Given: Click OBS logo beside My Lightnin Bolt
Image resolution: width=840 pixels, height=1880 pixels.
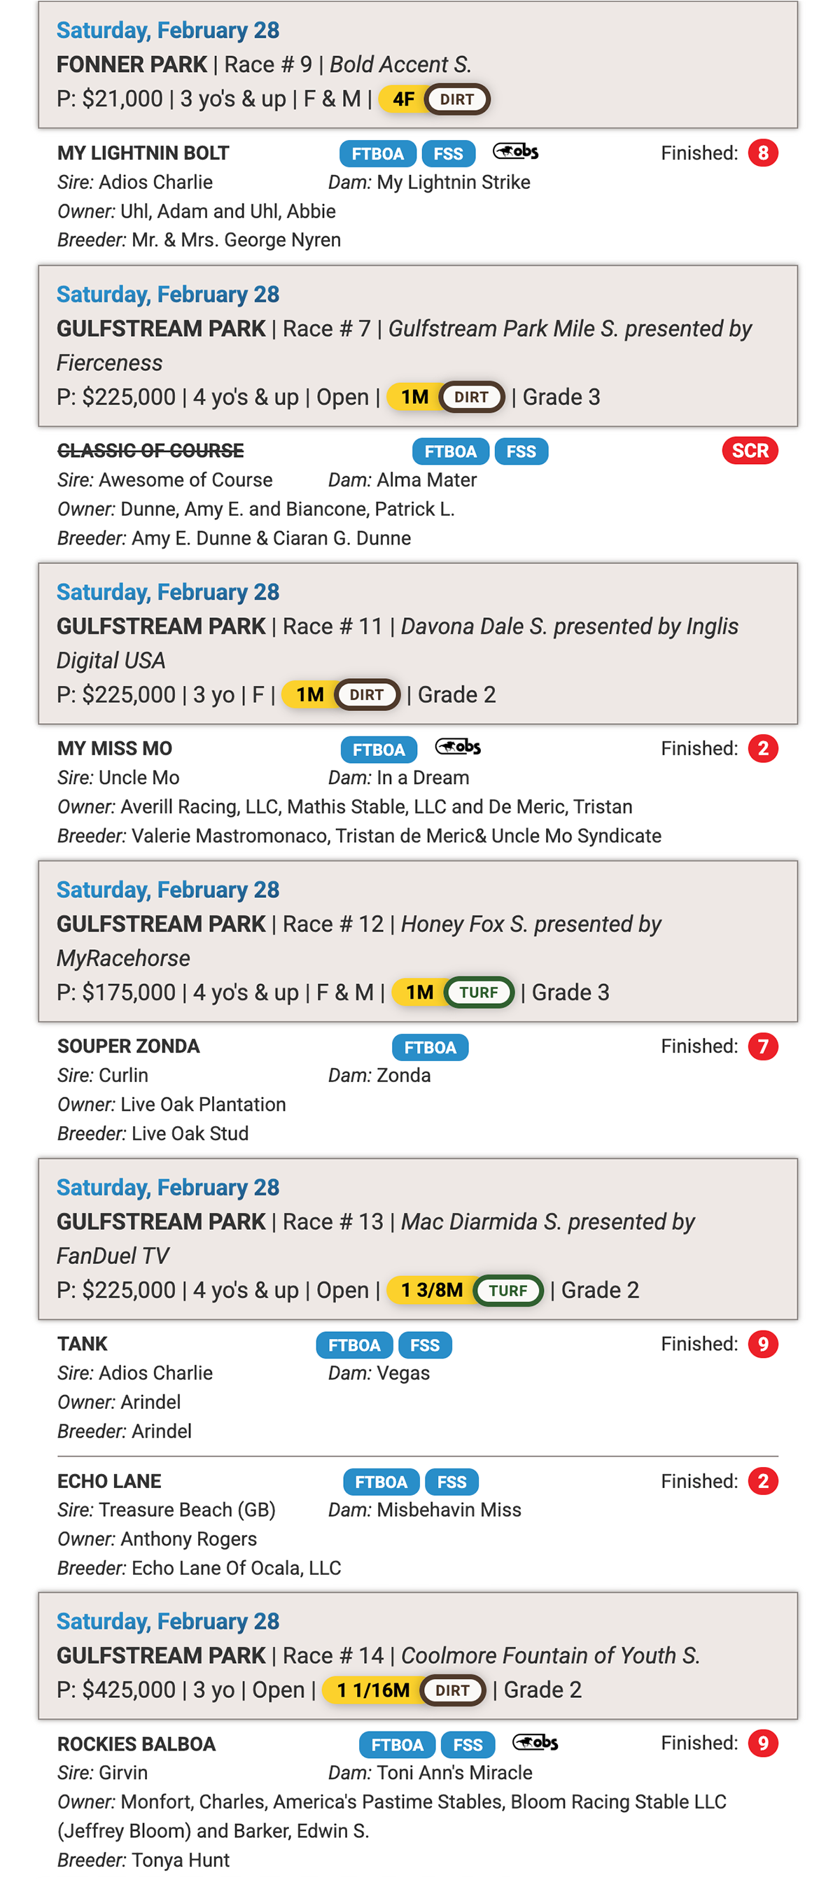Looking at the screenshot, I should point(515,152).
